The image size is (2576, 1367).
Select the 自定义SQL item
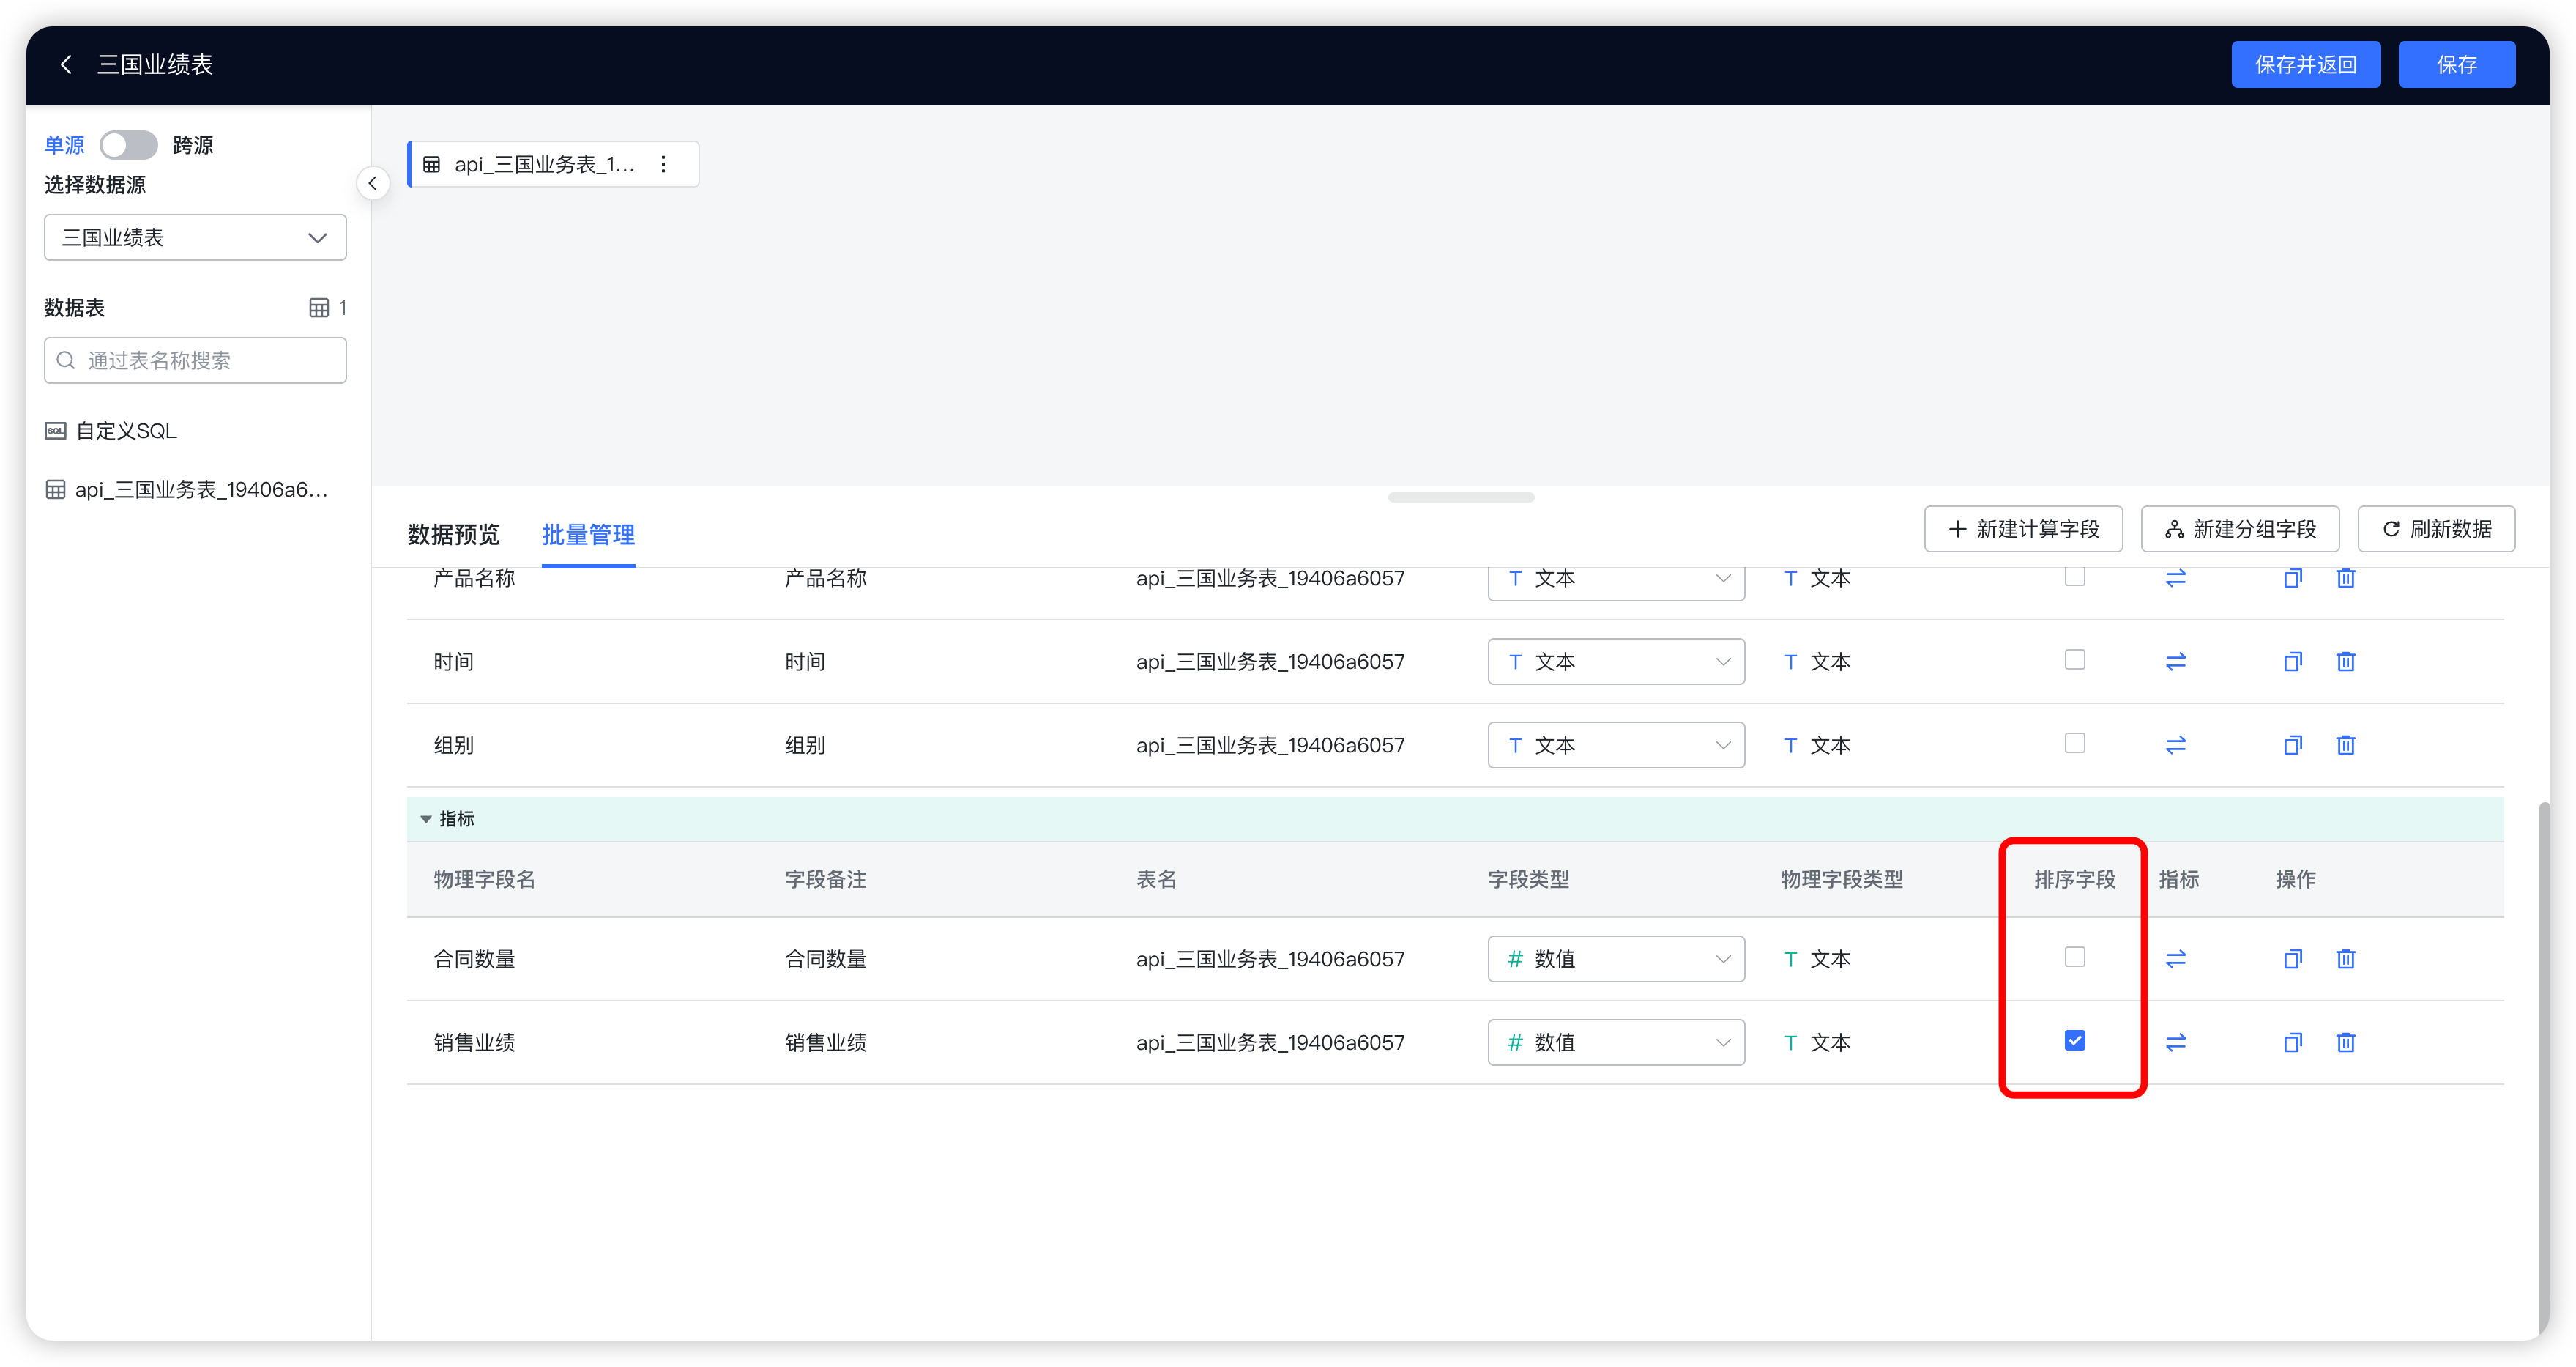point(126,431)
